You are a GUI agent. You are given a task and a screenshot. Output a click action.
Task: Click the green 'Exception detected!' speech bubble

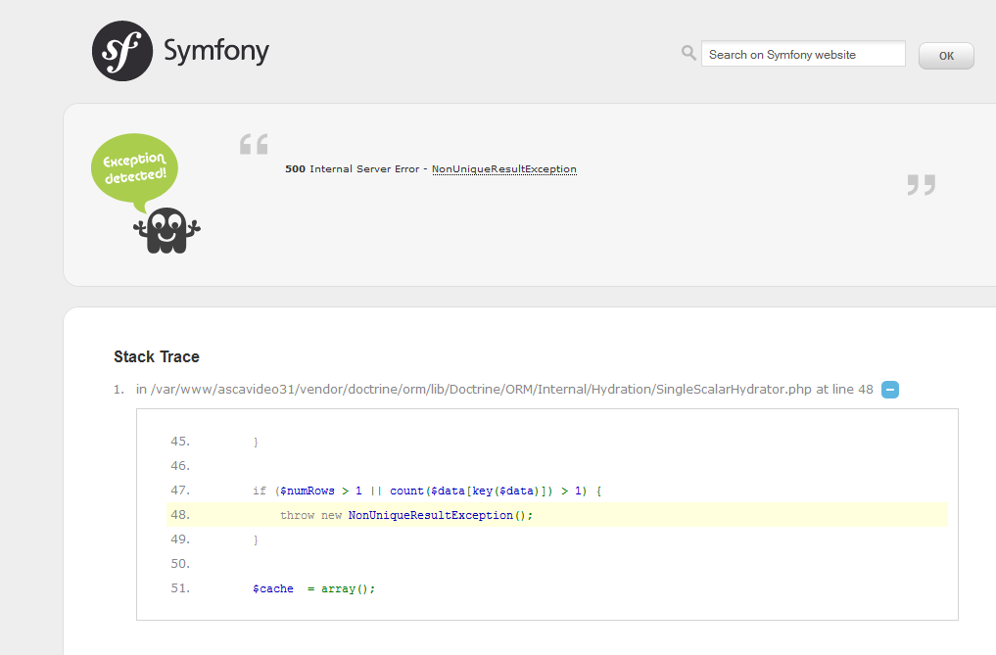pyautogui.click(x=134, y=168)
